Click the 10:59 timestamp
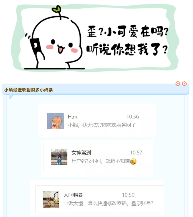Screen dimensions: 193x217 click(128, 195)
